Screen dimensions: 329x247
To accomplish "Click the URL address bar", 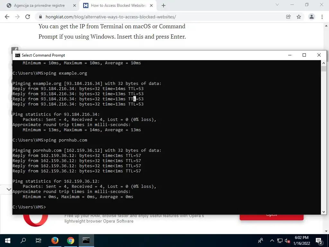I will (162, 17).
